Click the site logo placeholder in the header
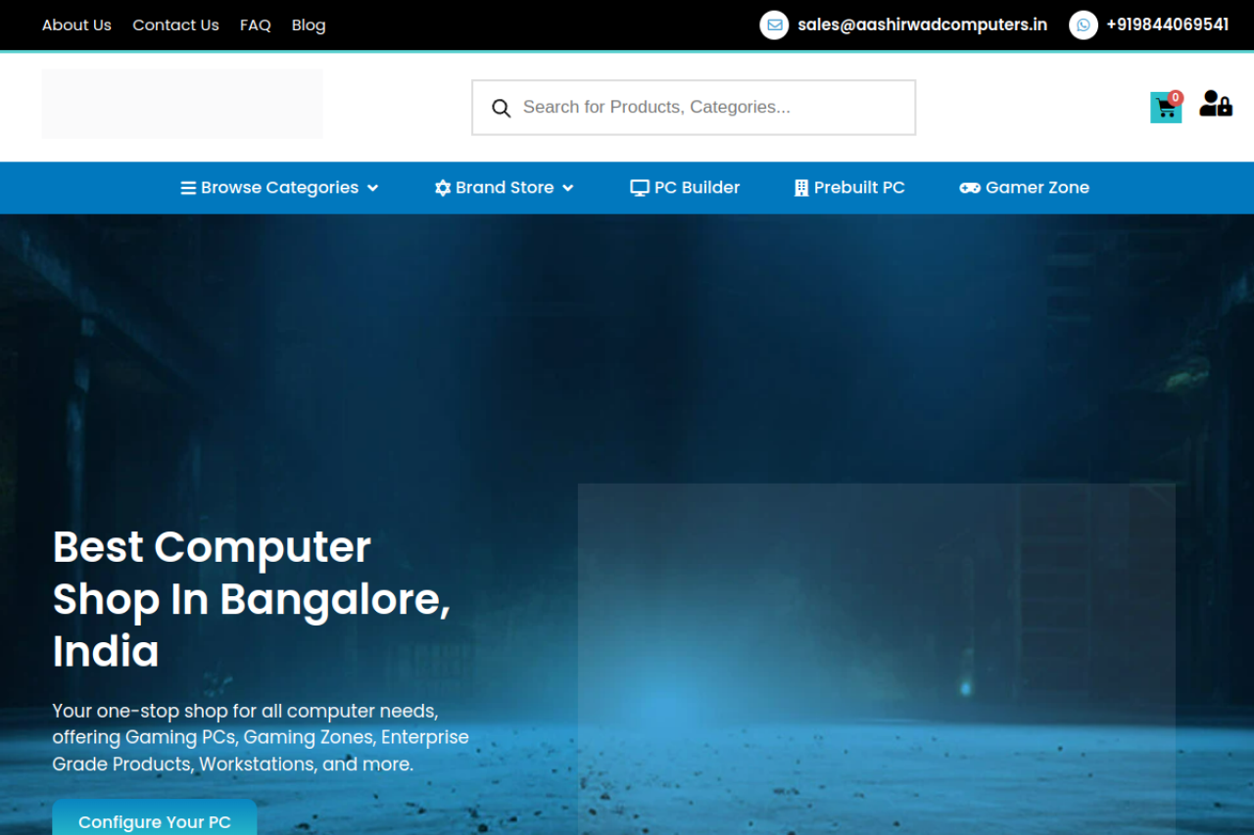This screenshot has height=835, width=1254. click(182, 104)
